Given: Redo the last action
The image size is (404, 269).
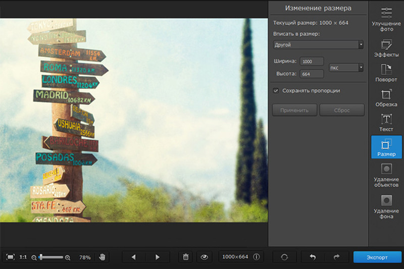Looking at the screenshot, I should coord(336,257).
